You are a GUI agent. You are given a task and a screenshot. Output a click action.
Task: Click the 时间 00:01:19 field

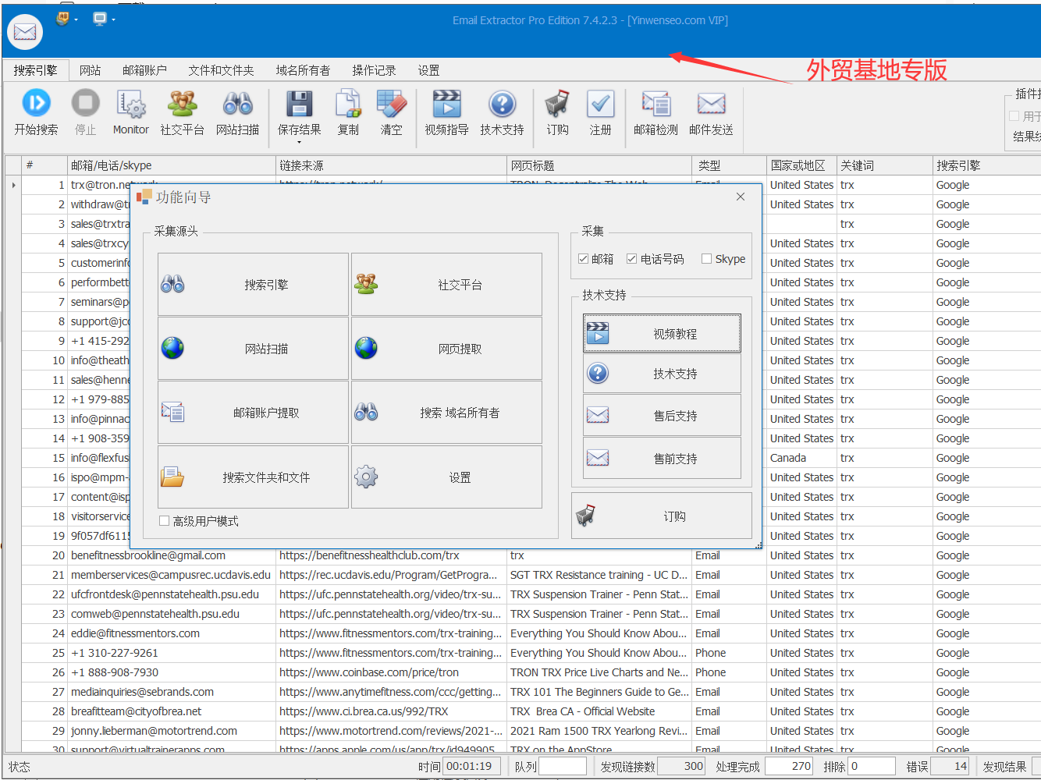pos(471,766)
